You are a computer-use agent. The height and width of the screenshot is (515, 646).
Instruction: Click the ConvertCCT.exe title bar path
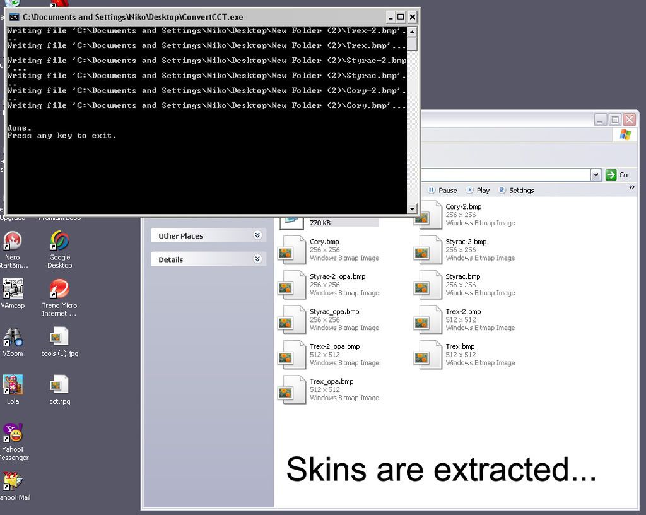[x=132, y=17]
